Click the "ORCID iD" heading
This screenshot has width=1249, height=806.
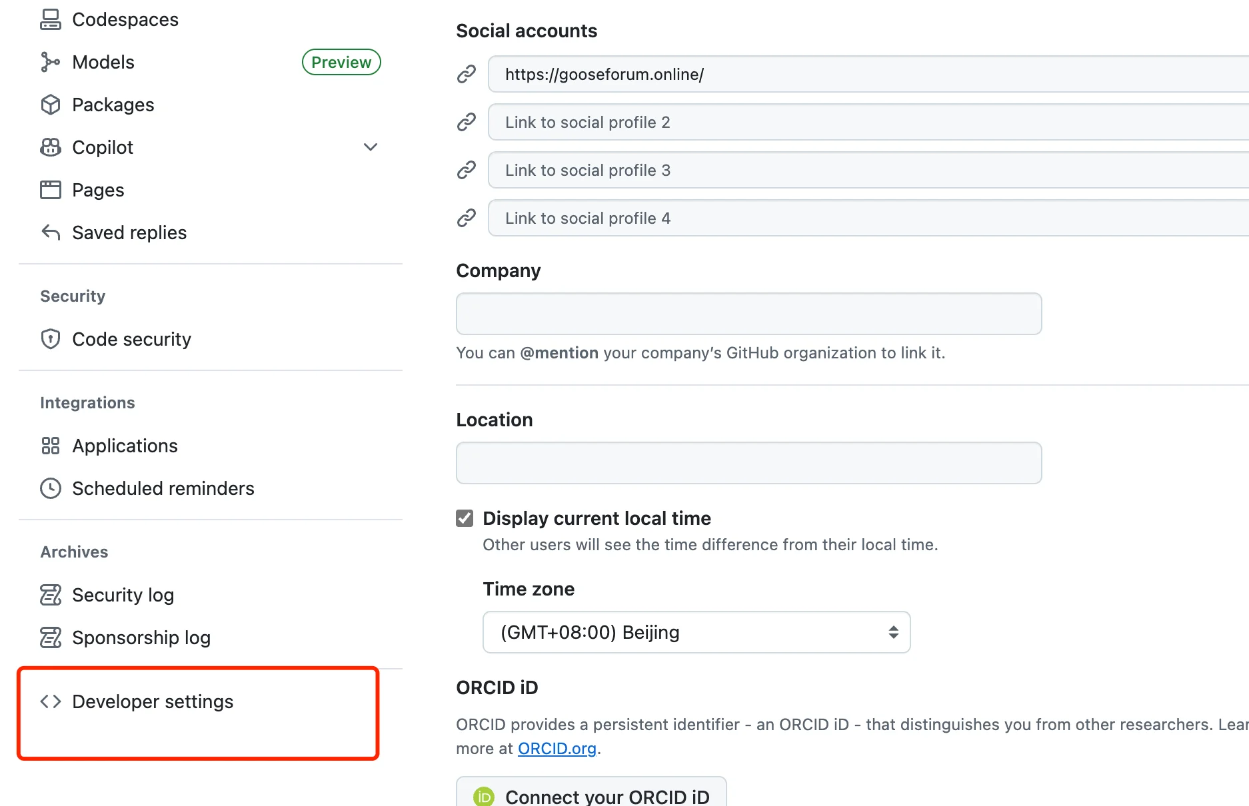coord(497,687)
